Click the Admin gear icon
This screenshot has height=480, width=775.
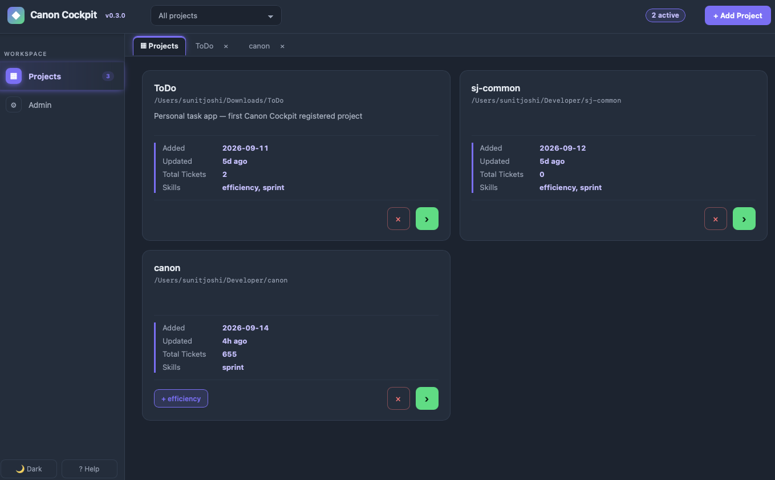14,105
